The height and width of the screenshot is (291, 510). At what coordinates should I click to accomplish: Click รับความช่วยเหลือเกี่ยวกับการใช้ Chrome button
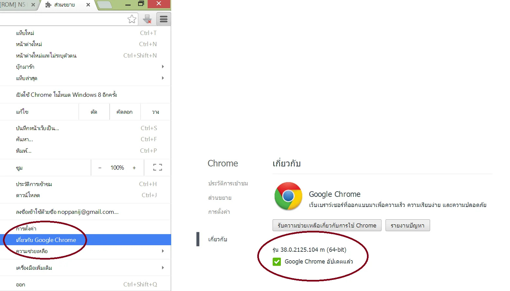tap(327, 226)
